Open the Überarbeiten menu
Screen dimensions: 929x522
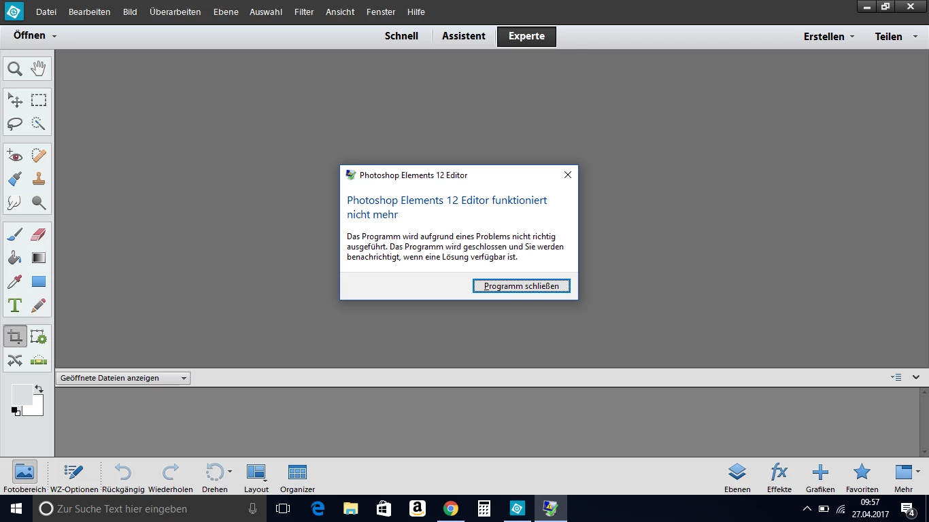pyautogui.click(x=175, y=12)
